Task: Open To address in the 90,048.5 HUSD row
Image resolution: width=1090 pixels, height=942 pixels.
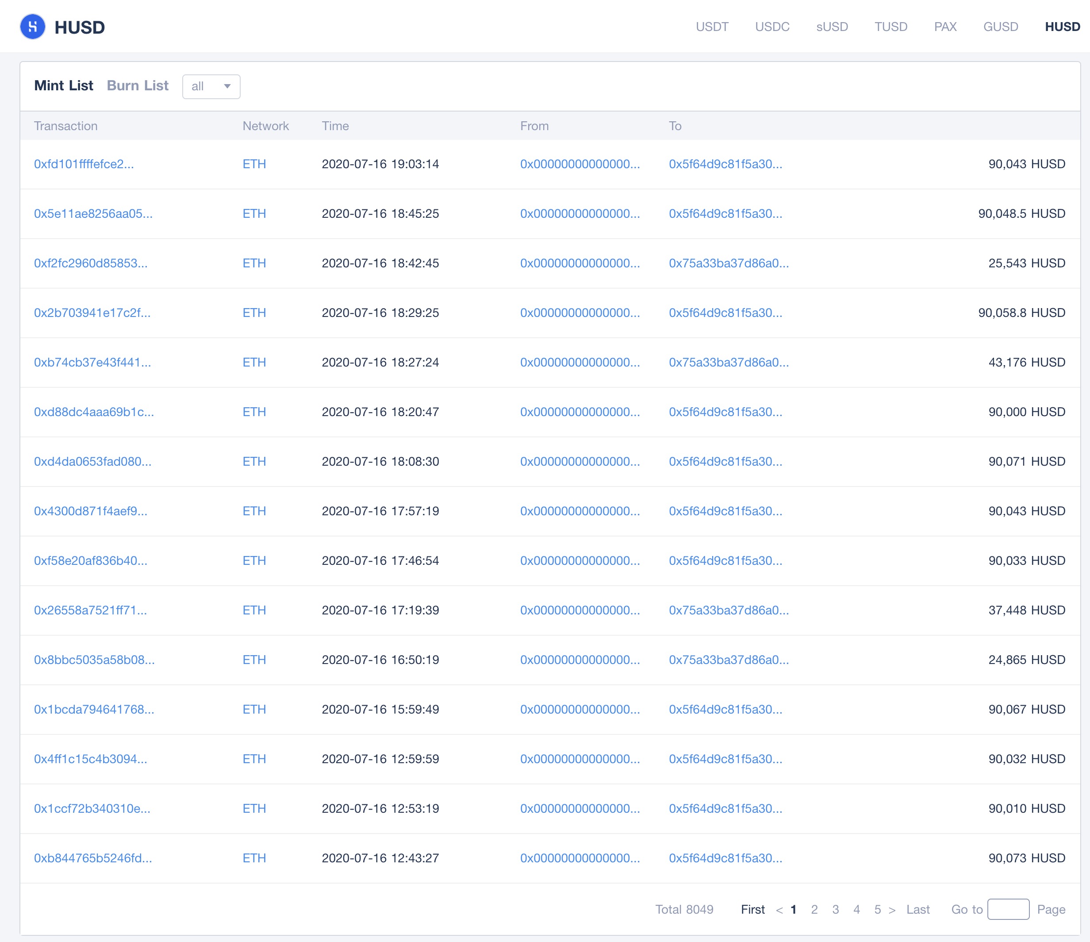Action: 725,214
